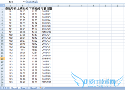Select the cell with time 17:26
The width and height of the screenshot is (125, 90).
[x=34, y=32]
